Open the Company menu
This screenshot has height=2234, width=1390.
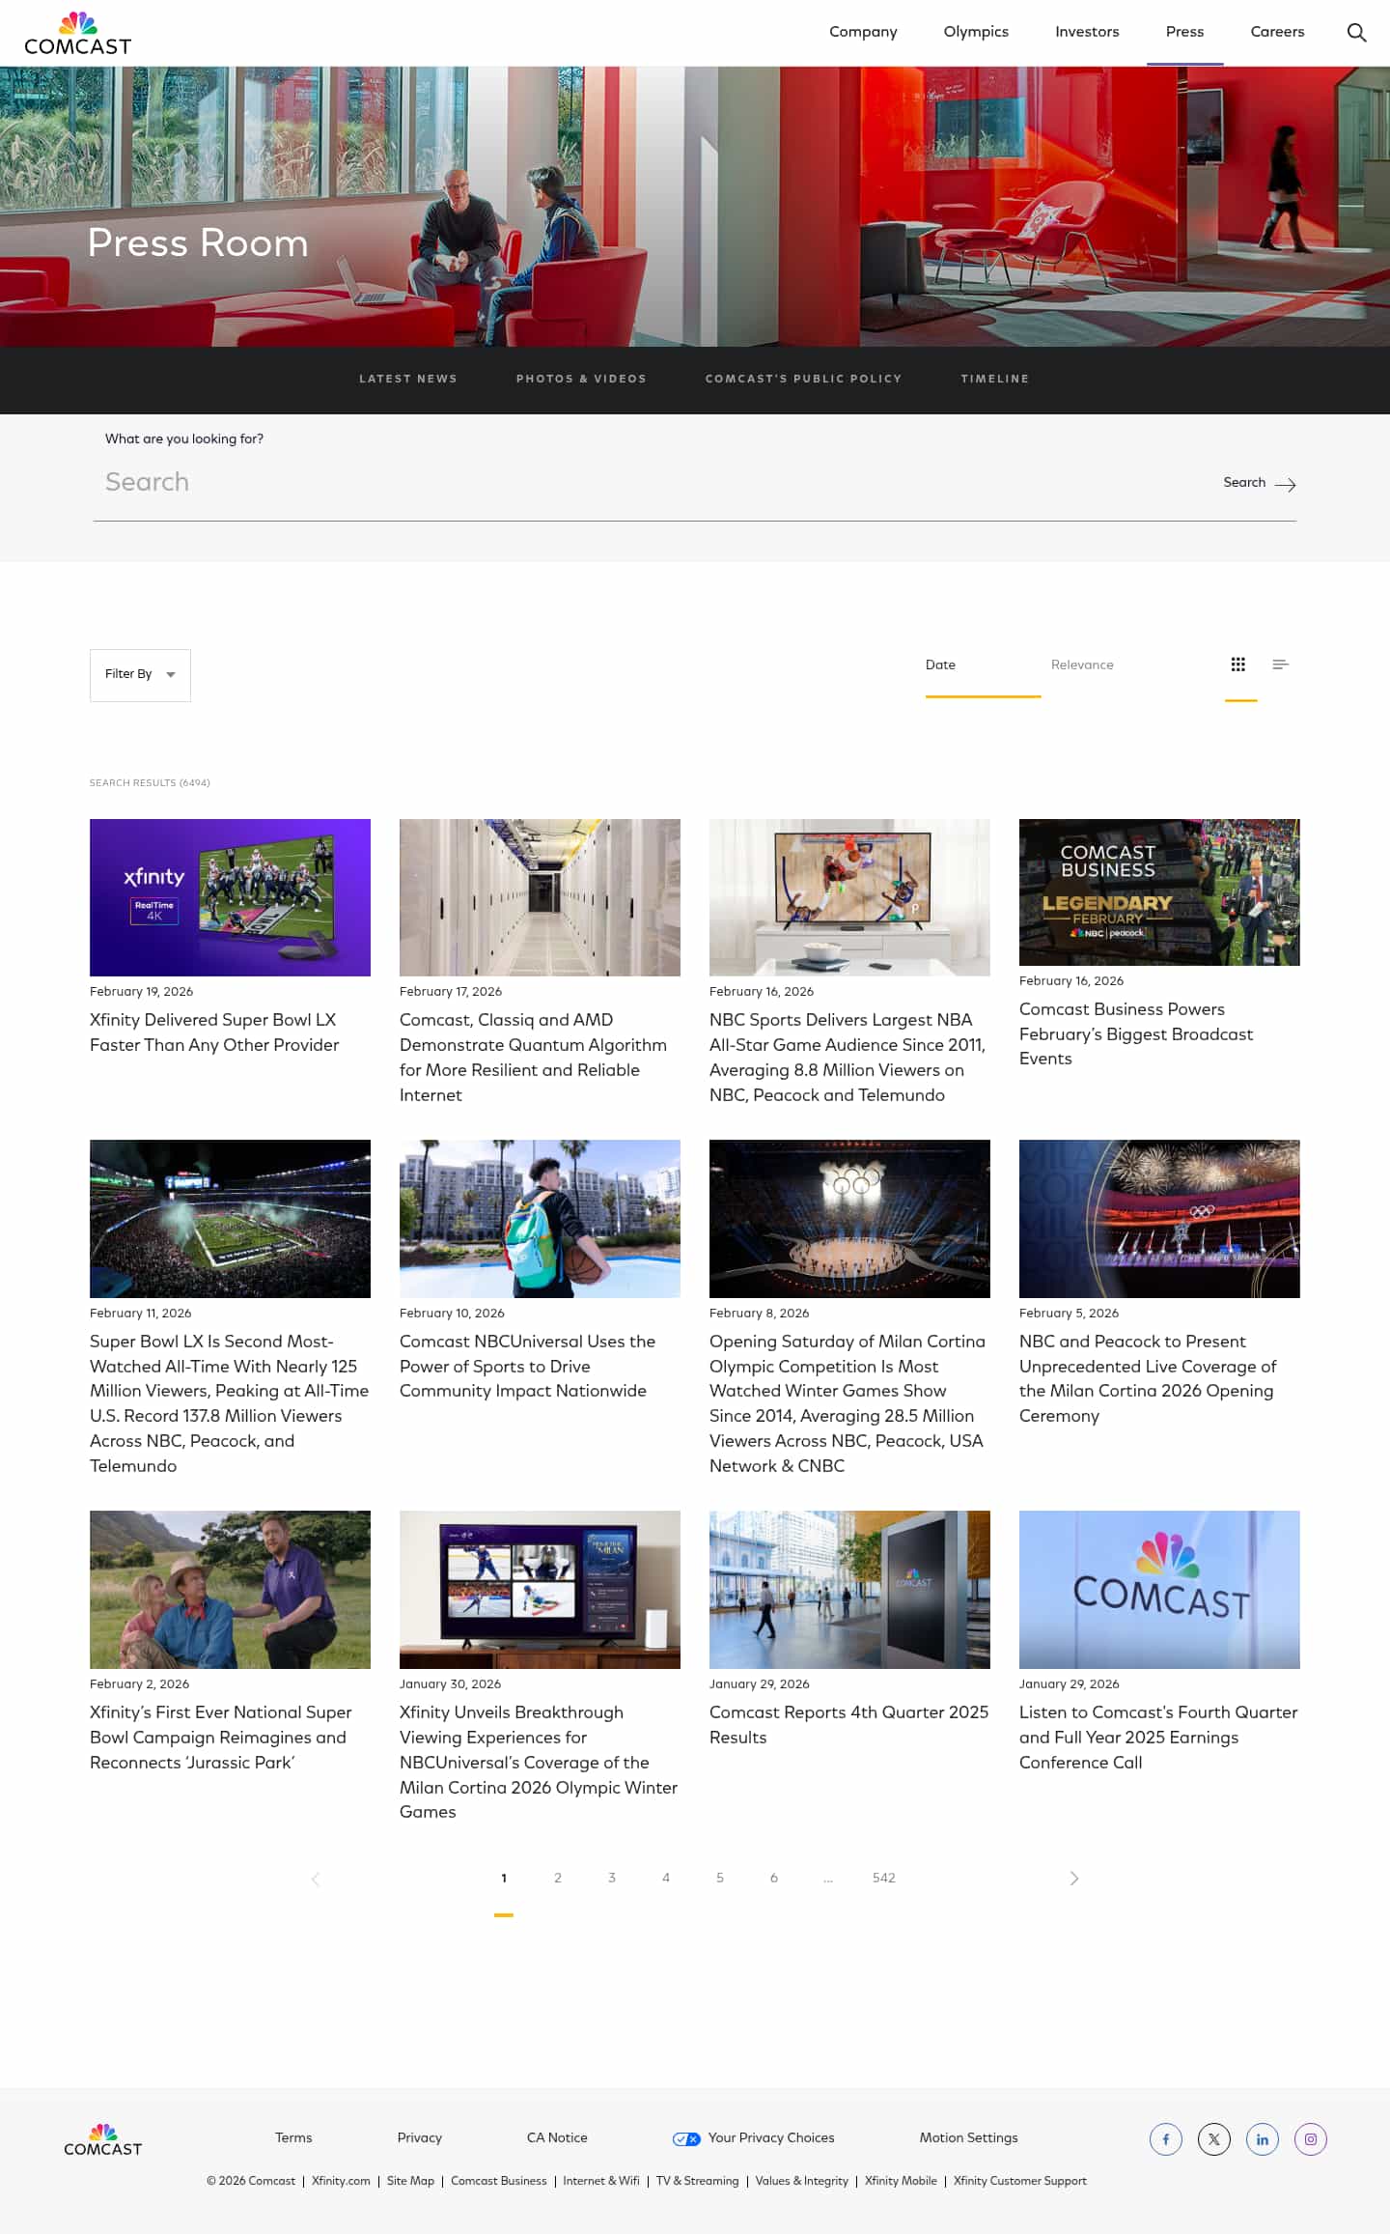863,32
